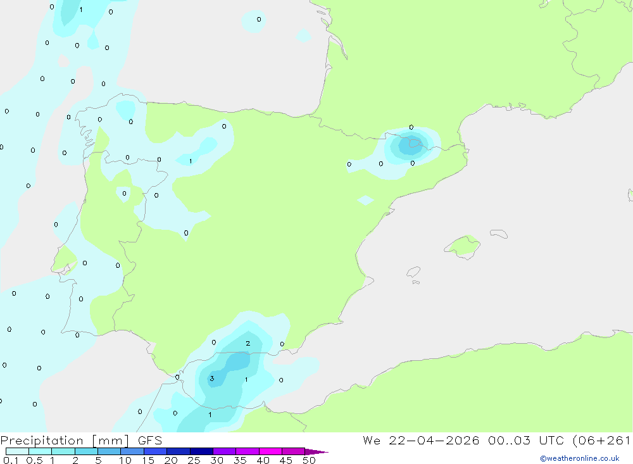
Task: Select the 25–30 mm dark navy legend swatch
Action: tap(201, 451)
